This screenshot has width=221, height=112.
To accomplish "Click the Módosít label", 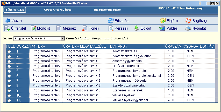I will [x=44, y=28].
